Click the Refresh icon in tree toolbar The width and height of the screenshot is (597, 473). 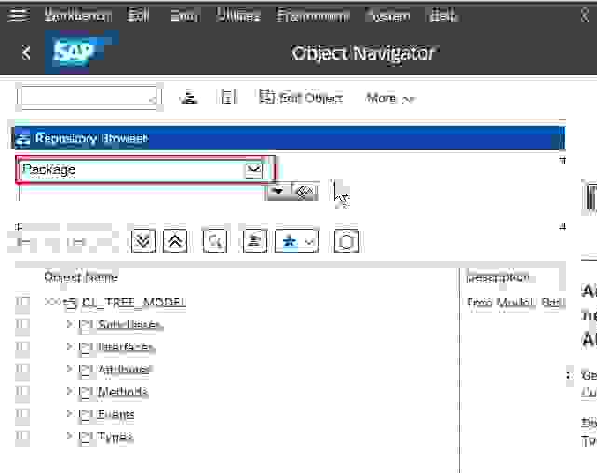346,241
